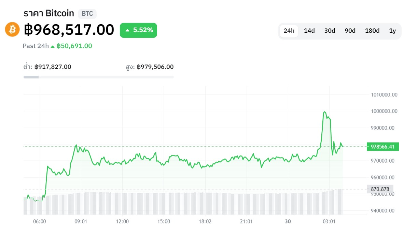Switch to the 14d time range
The width and height of the screenshot is (404, 236).
pyautogui.click(x=309, y=31)
